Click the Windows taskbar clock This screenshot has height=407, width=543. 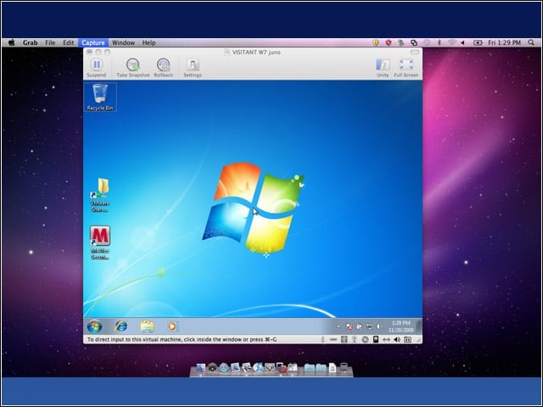(401, 326)
